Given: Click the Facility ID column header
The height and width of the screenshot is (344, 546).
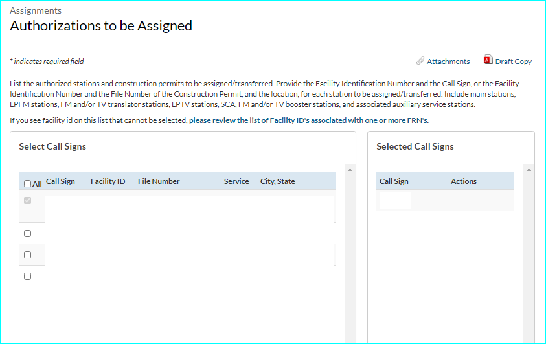Looking at the screenshot, I should [x=108, y=181].
